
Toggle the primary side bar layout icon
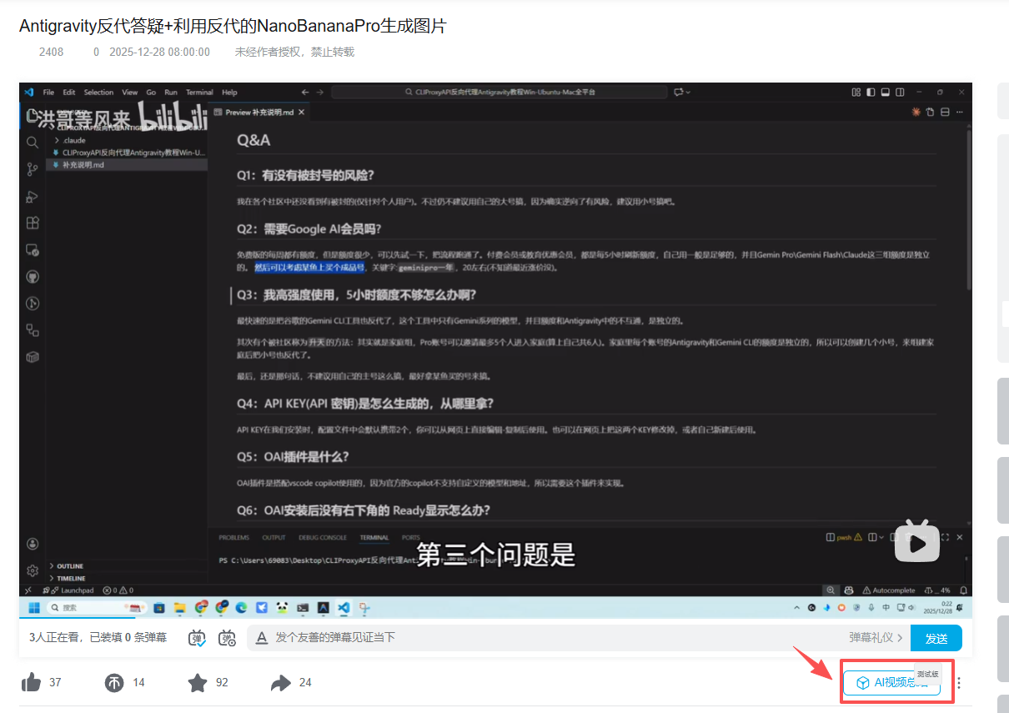871,92
